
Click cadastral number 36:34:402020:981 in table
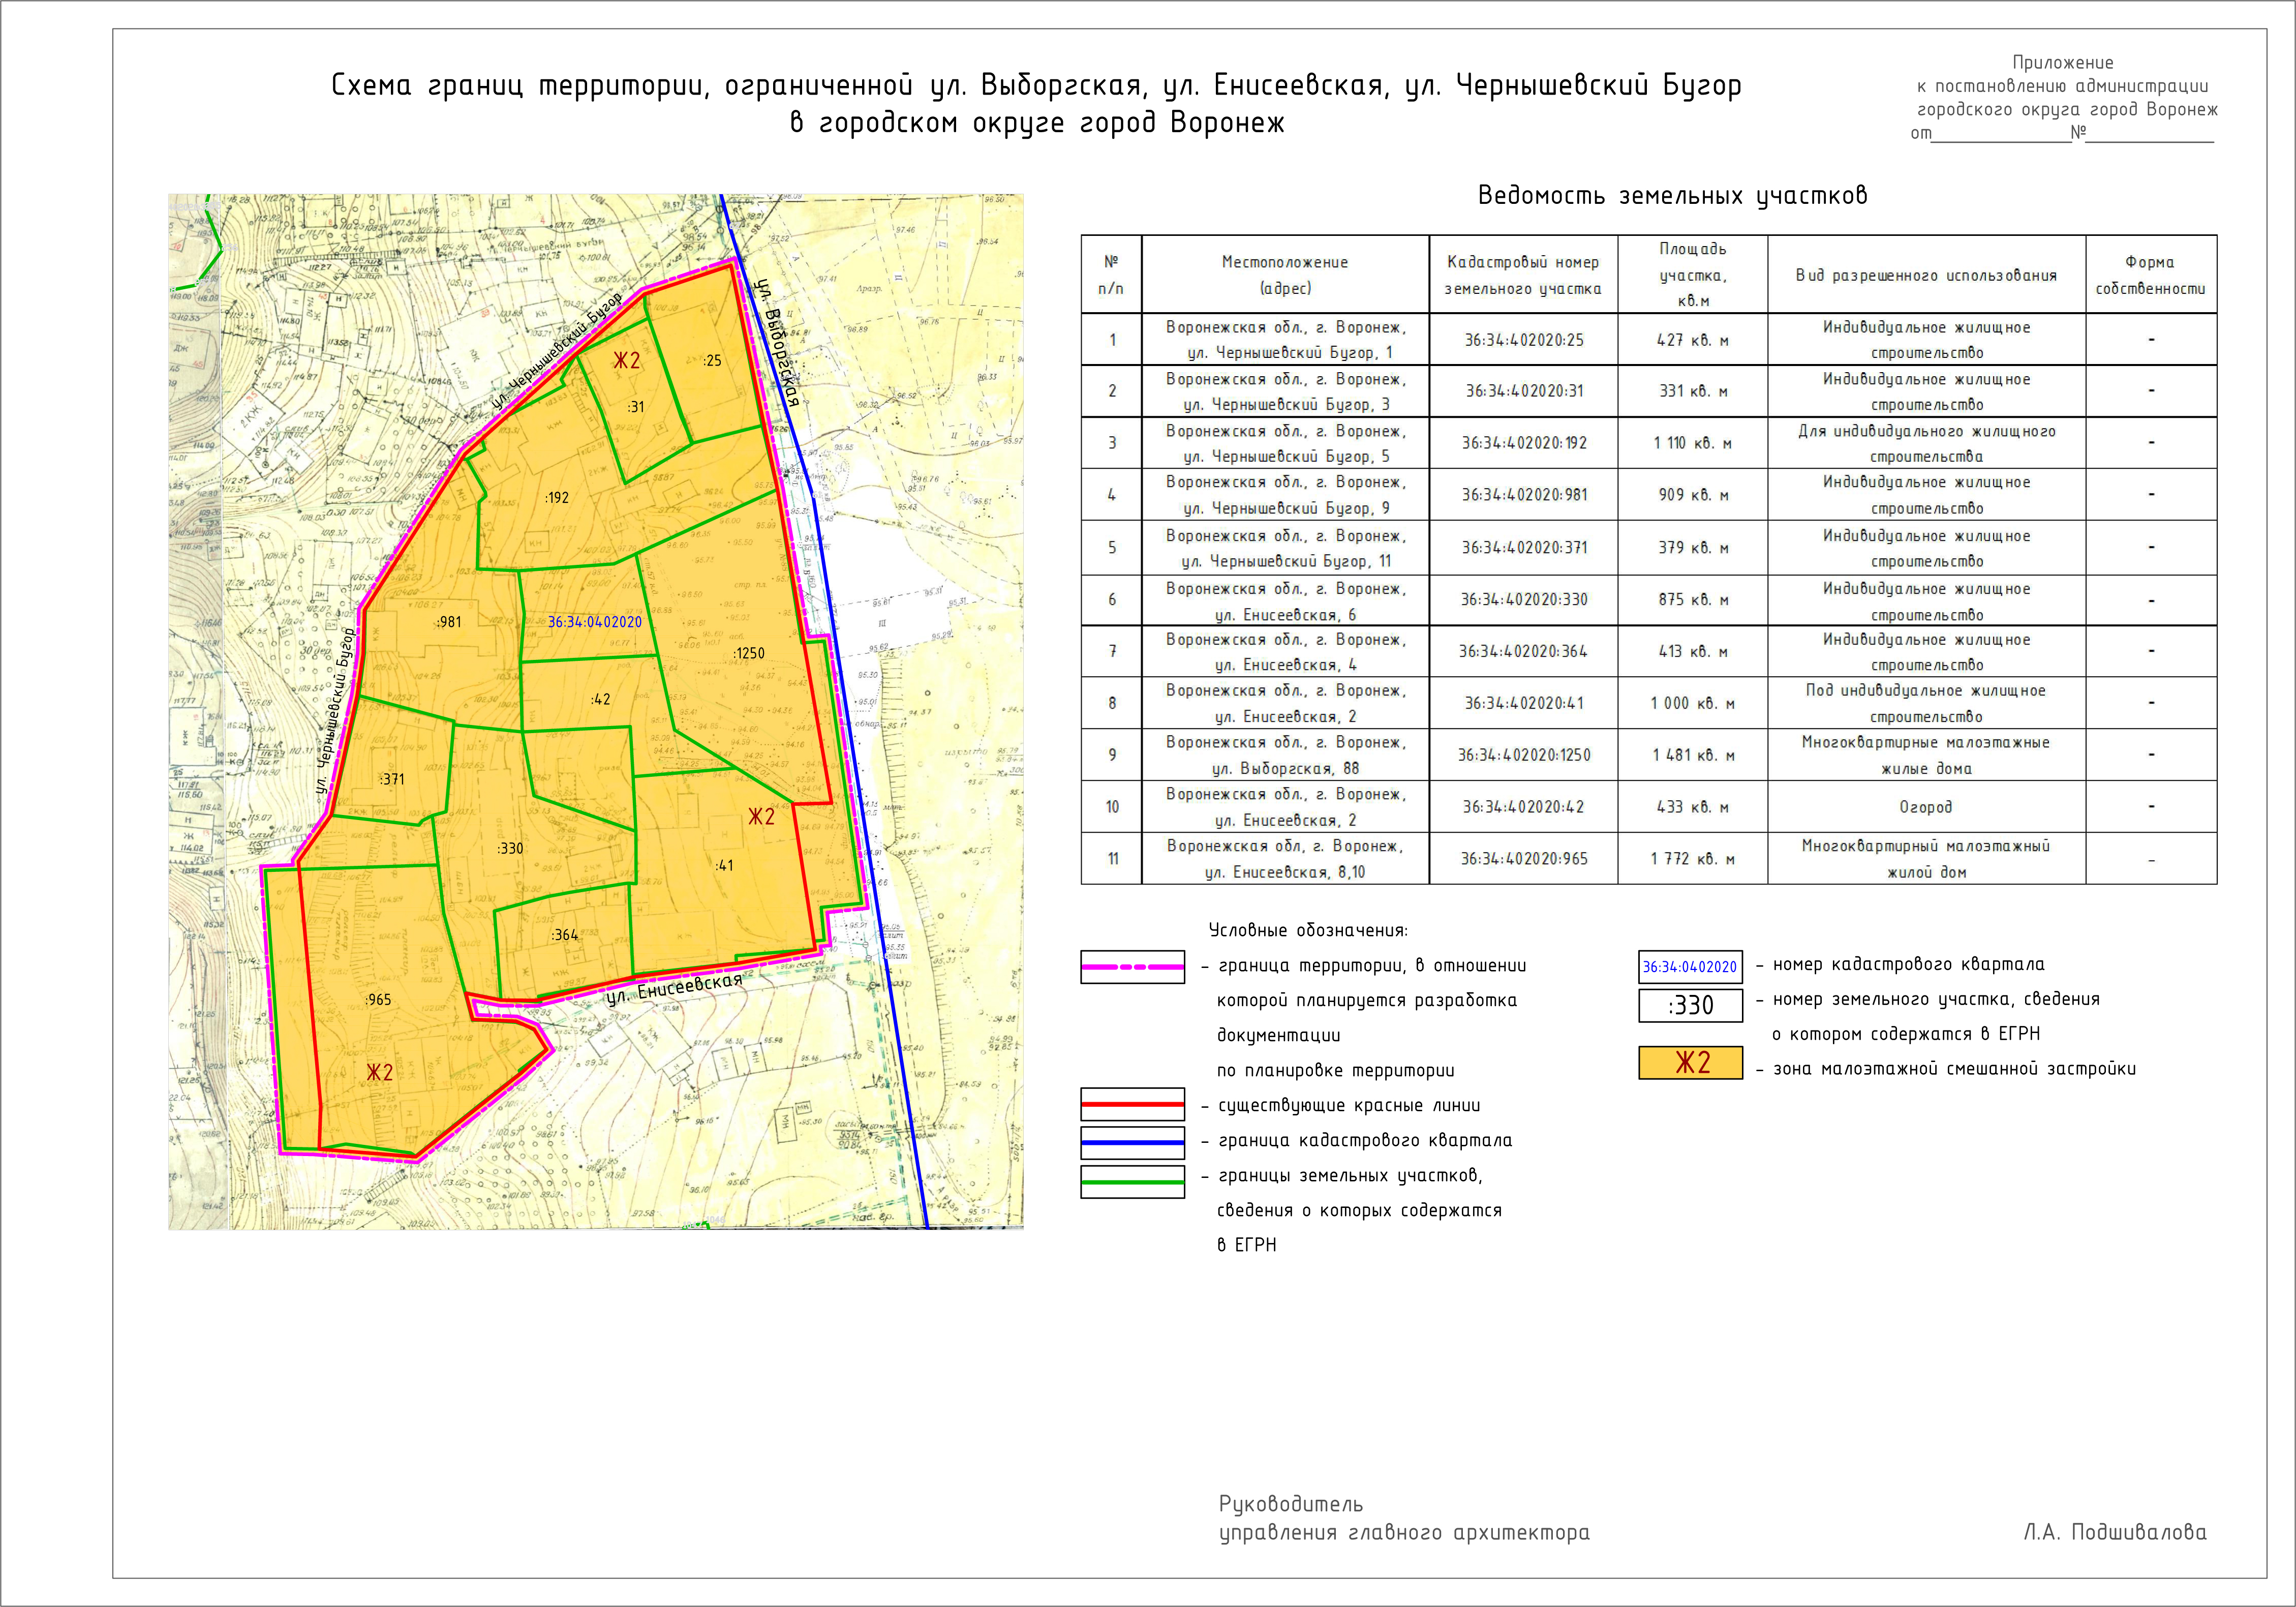(1524, 495)
